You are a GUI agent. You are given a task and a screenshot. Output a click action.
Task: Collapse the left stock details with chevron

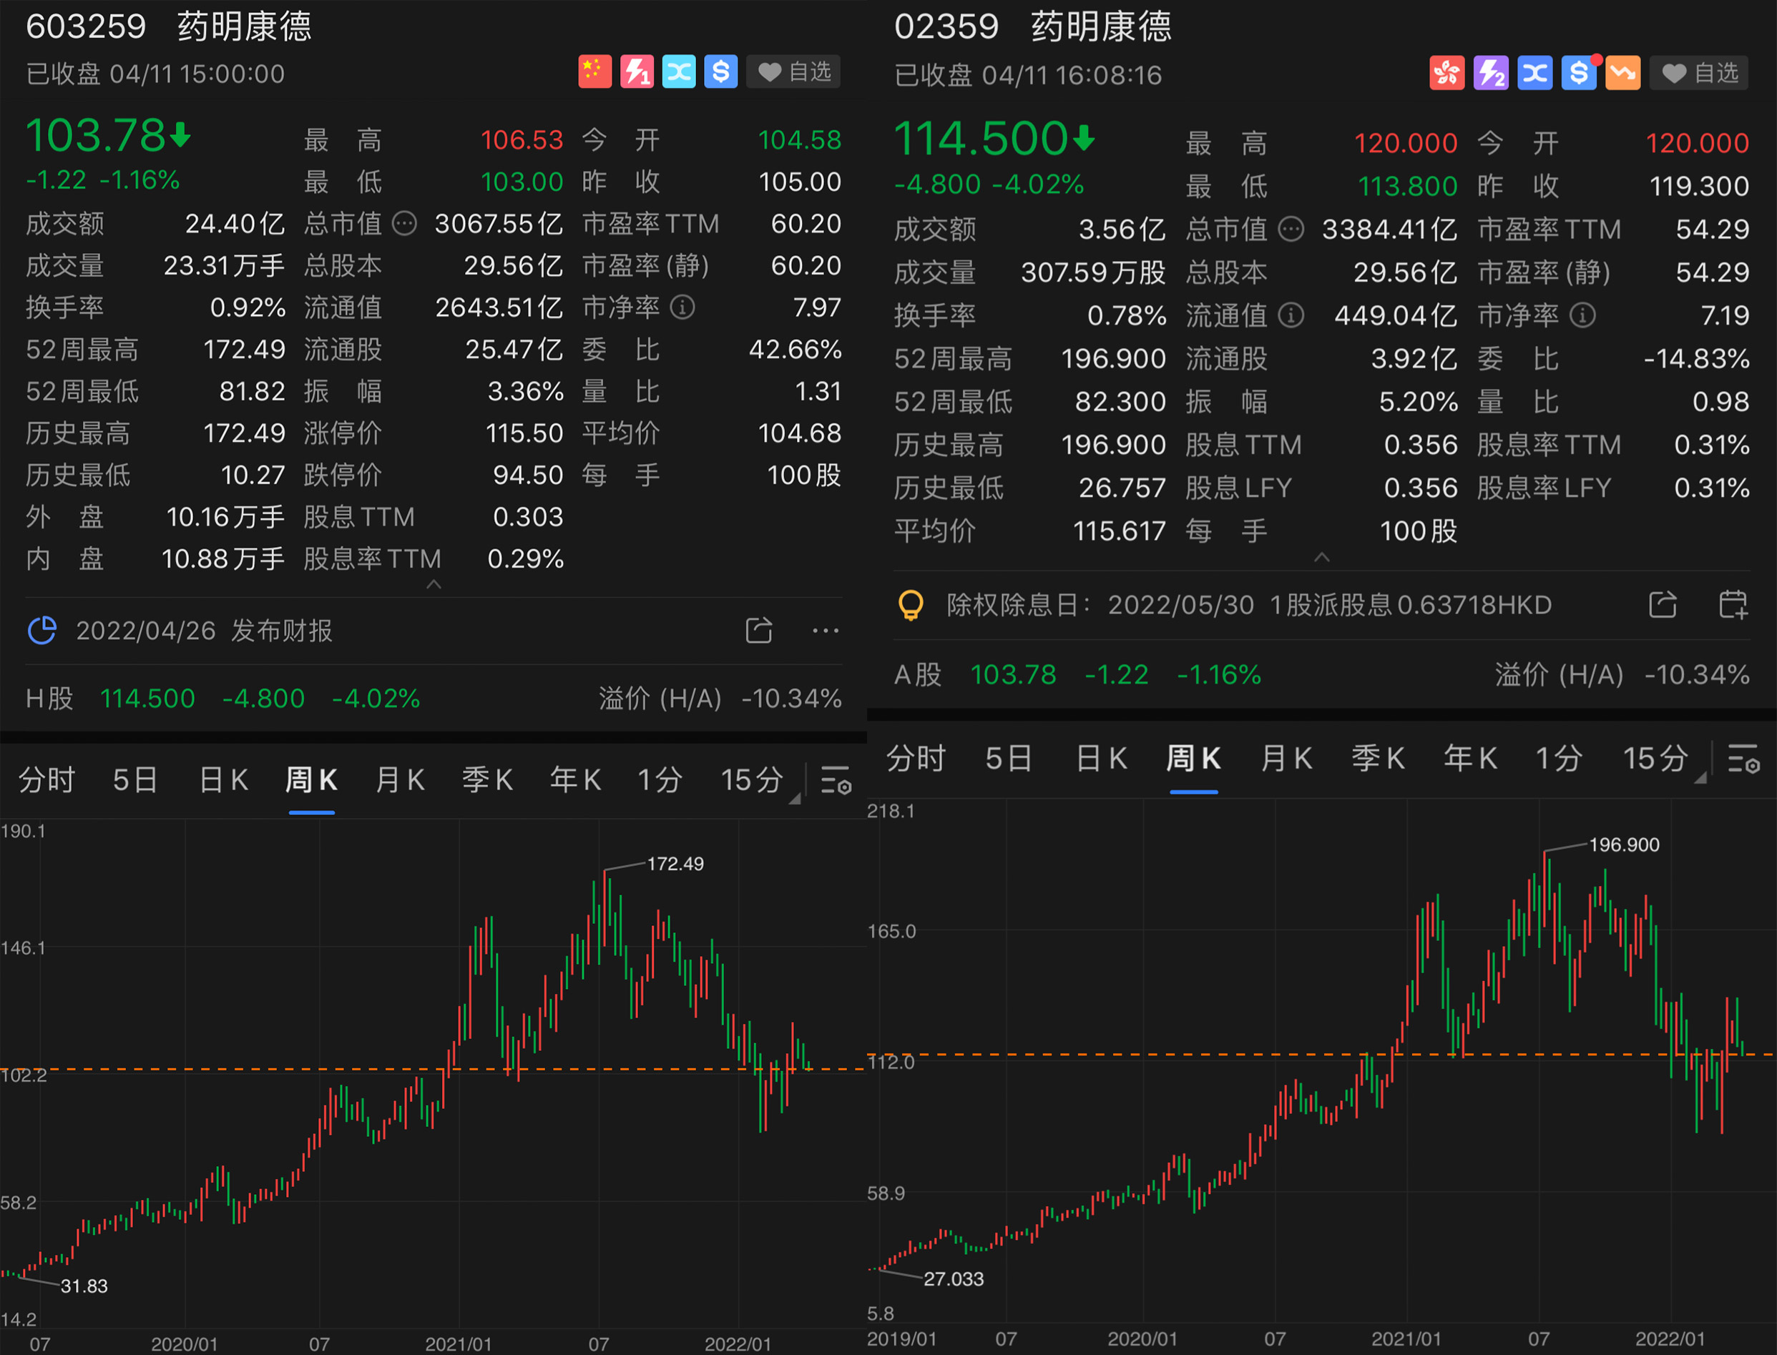click(434, 584)
